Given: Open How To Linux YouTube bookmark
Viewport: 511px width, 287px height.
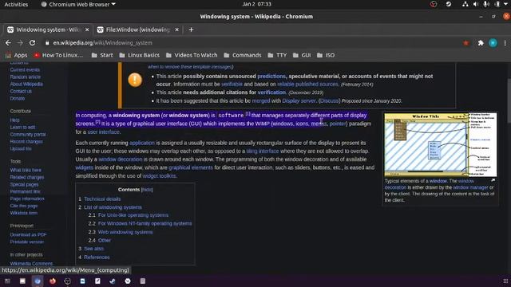Looking at the screenshot, I should pyautogui.click(x=58, y=55).
